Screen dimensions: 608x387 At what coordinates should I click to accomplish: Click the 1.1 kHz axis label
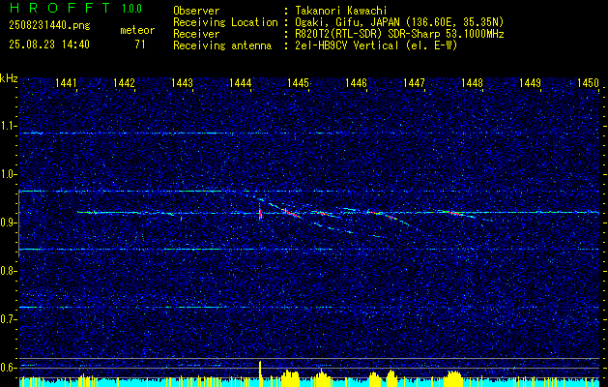click(x=8, y=126)
